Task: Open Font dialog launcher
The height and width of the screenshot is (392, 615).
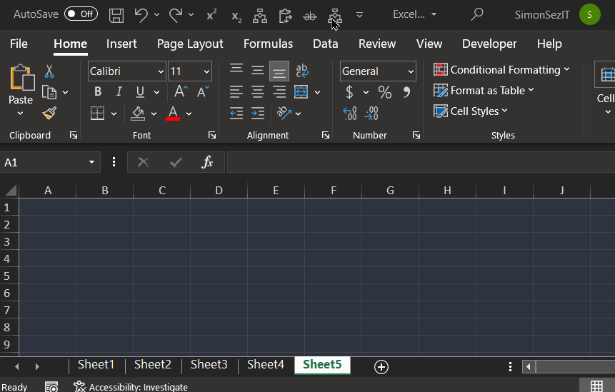Action: [212, 135]
